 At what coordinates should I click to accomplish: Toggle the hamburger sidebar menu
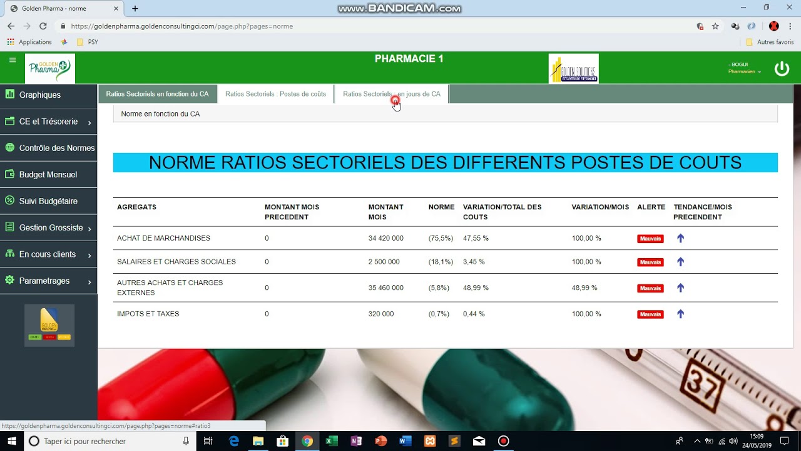tap(13, 60)
